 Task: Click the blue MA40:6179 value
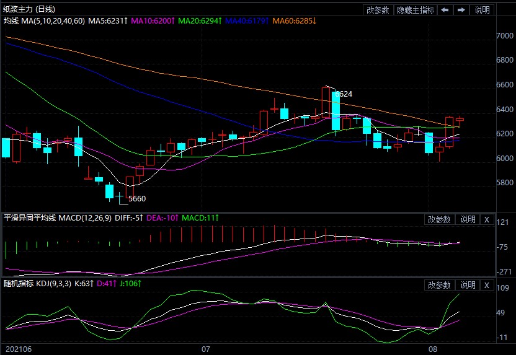pos(247,21)
